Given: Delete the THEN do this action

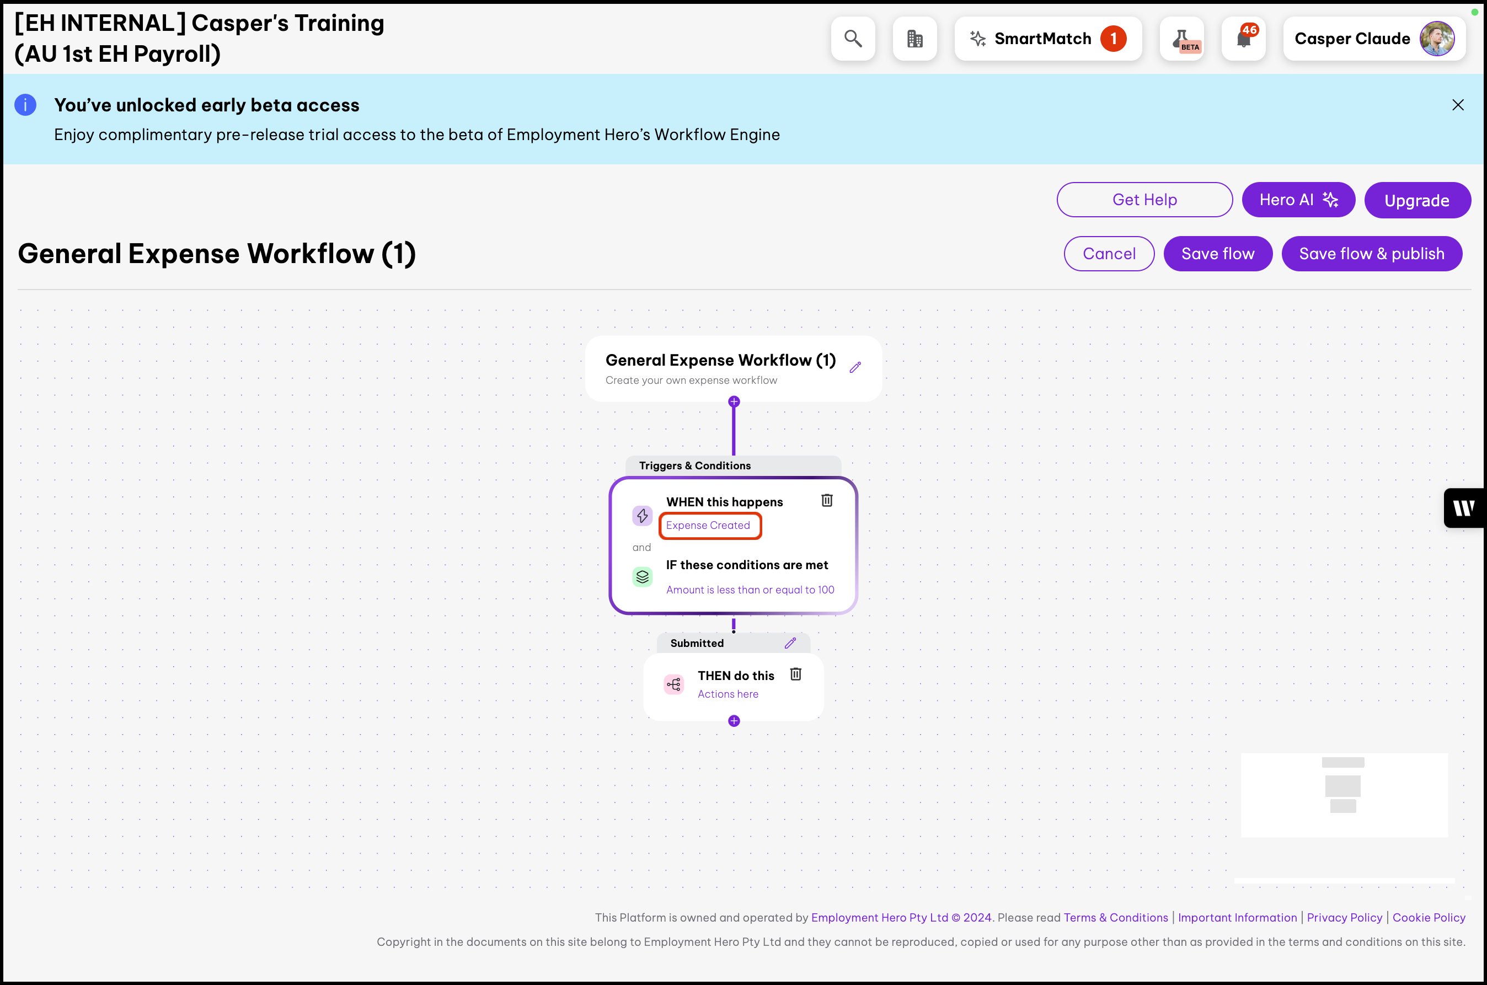Looking at the screenshot, I should [795, 674].
